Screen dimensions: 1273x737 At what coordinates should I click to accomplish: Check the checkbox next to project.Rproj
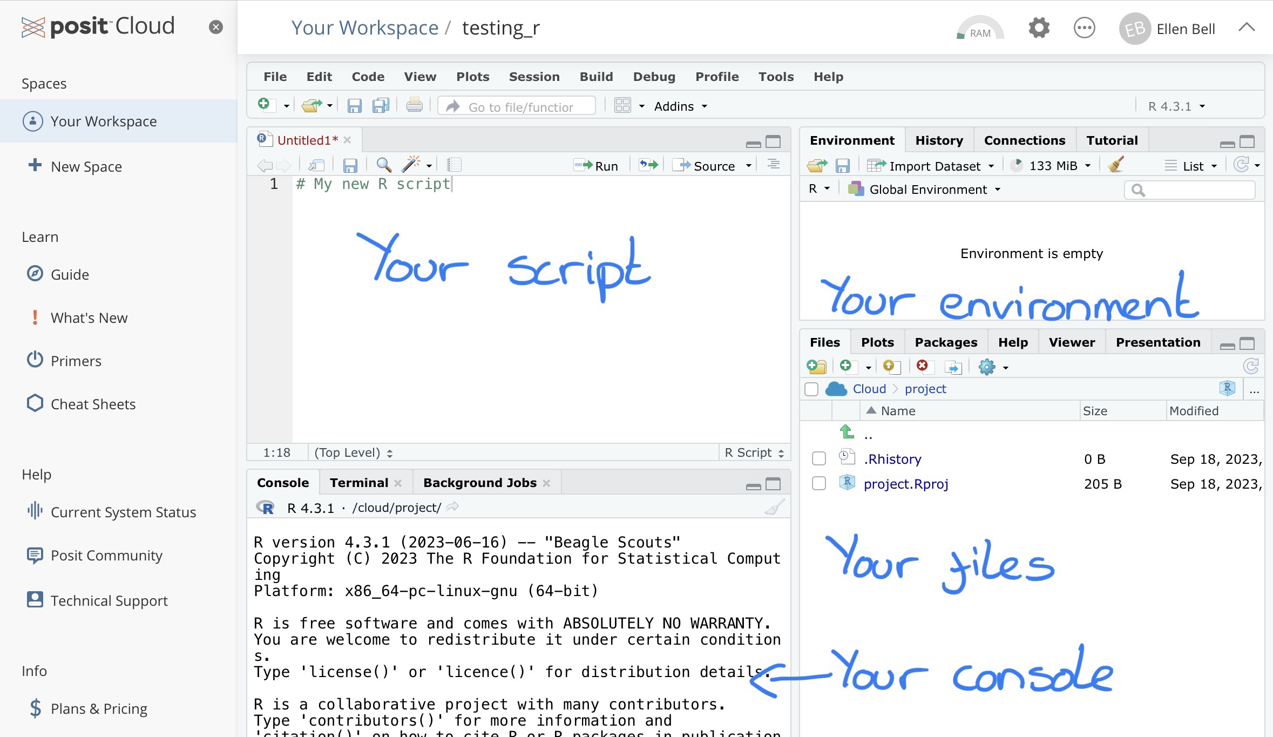point(818,483)
